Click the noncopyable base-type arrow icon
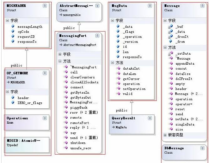The image size is (209, 163). (x=61, y=15)
